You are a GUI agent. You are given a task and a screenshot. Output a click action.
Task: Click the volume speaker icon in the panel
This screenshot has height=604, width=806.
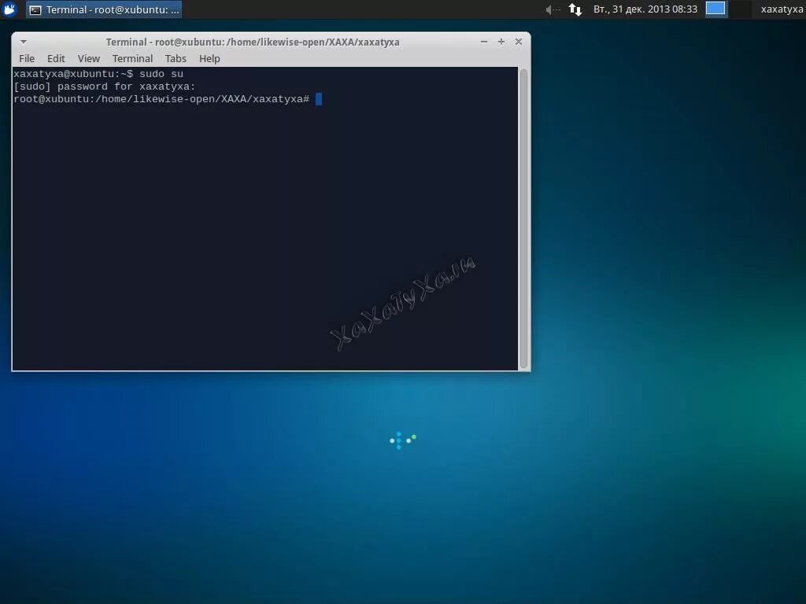click(x=553, y=9)
